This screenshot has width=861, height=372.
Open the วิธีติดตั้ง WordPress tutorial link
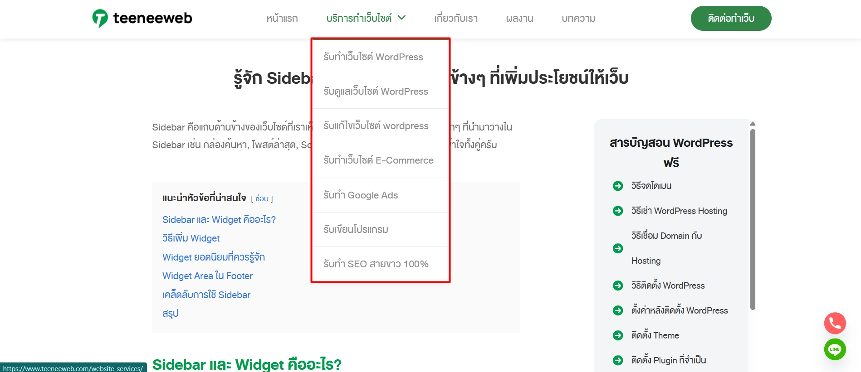coord(668,285)
